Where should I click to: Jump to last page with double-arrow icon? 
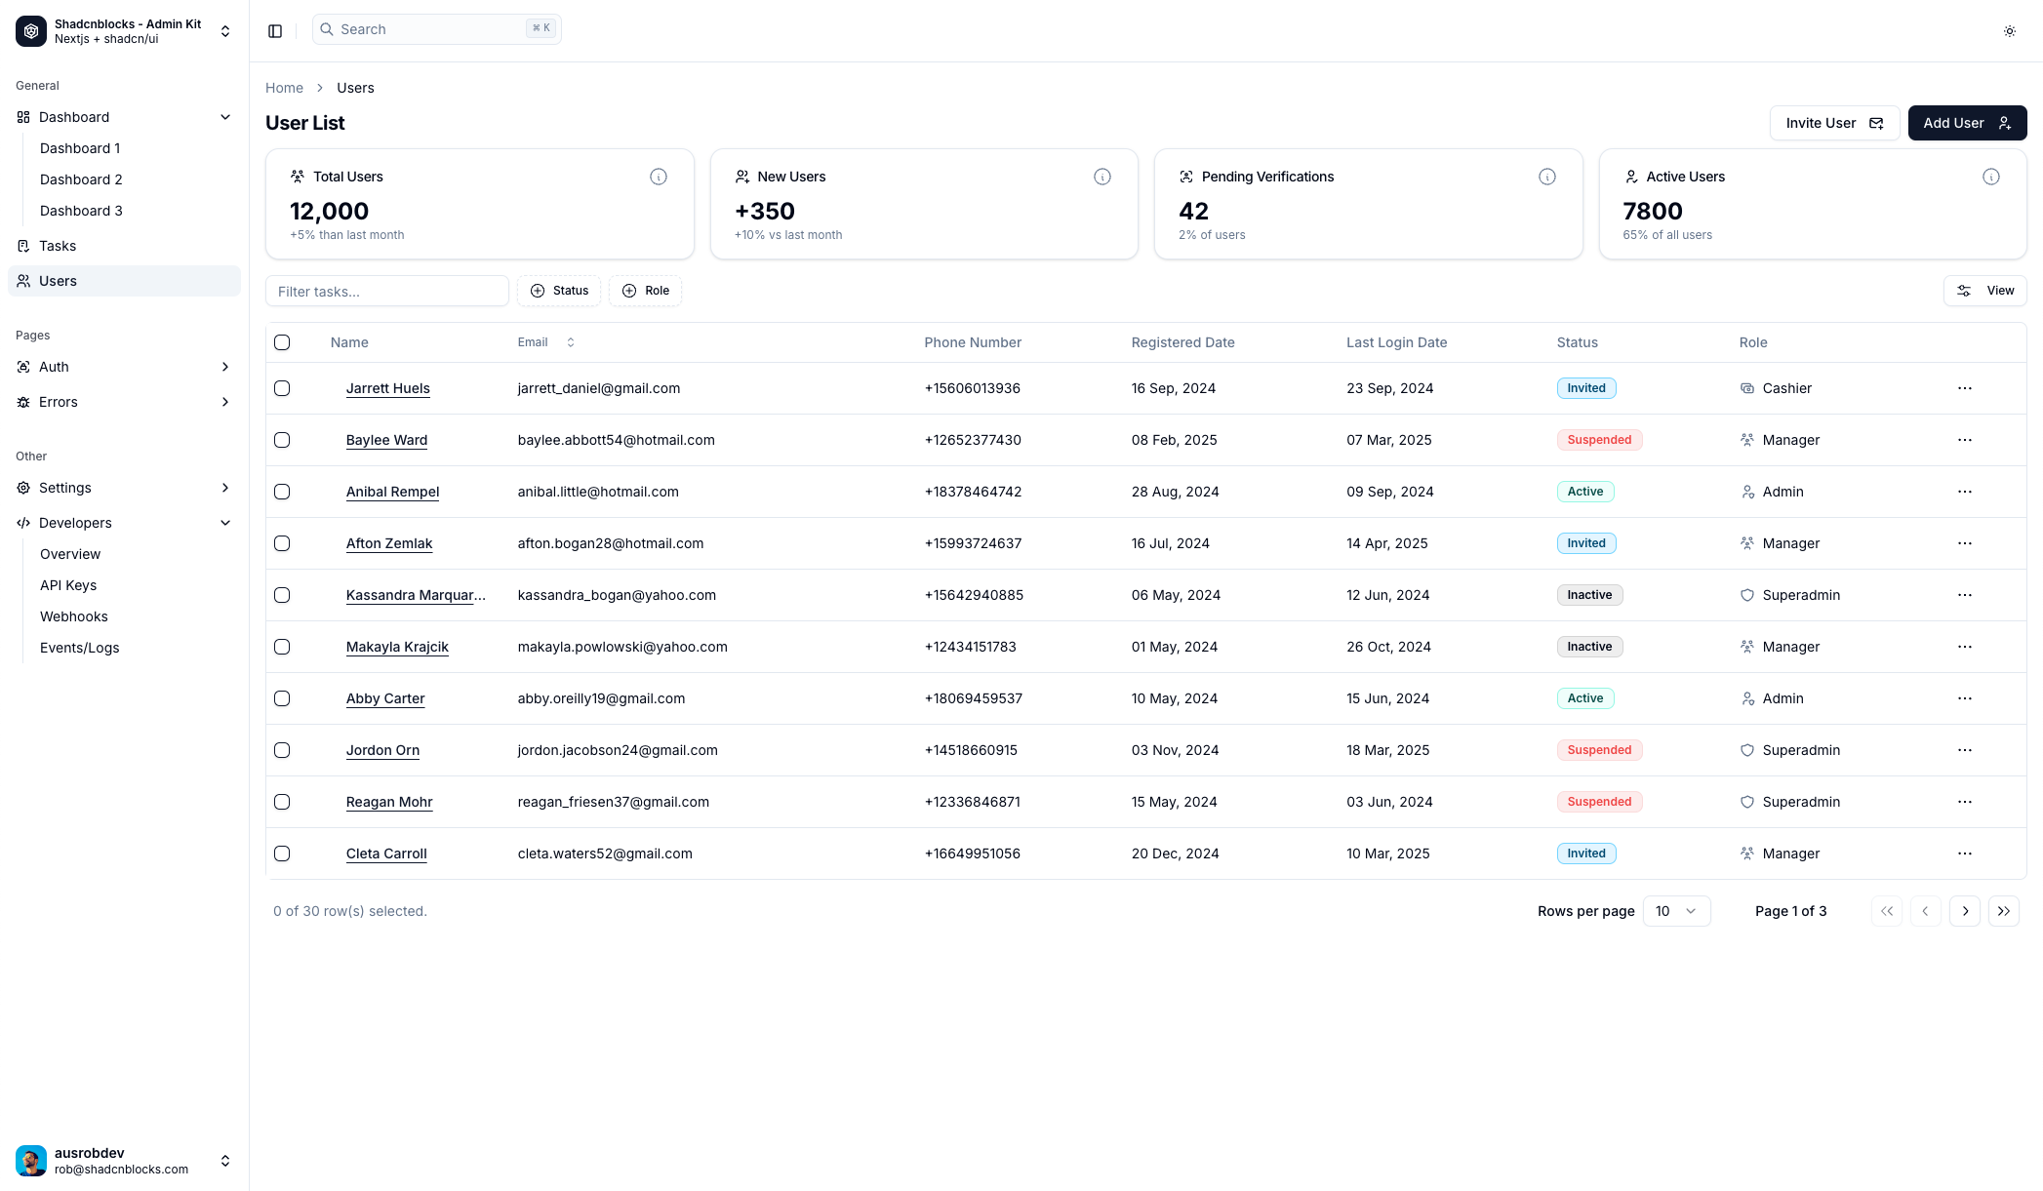click(x=2004, y=910)
